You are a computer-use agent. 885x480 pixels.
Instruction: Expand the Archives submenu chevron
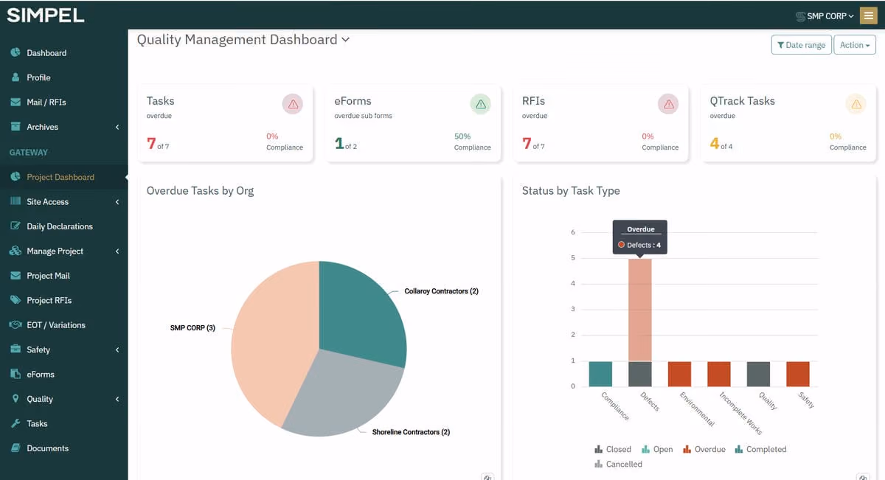[117, 127]
